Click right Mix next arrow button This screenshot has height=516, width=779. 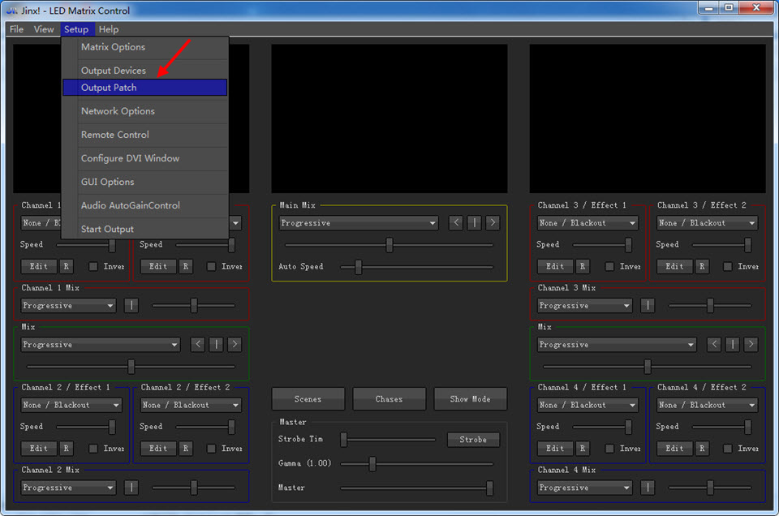click(751, 344)
